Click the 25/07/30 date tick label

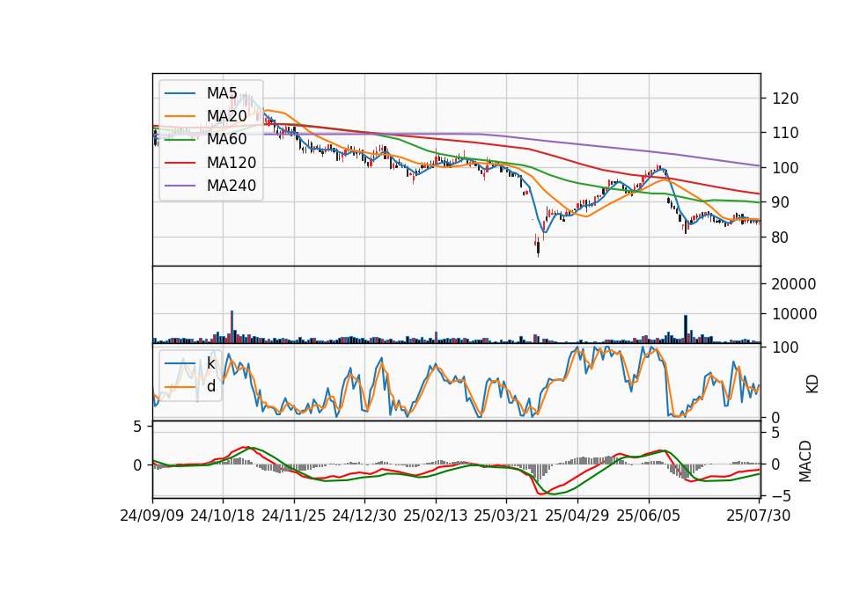[x=759, y=516]
